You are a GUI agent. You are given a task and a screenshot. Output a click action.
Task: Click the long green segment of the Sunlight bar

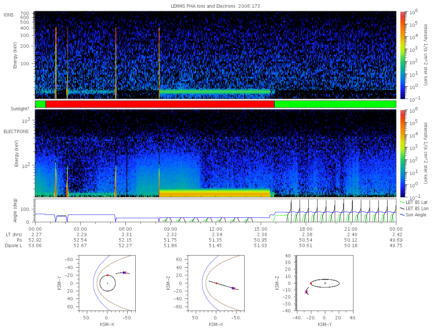pyautogui.click(x=335, y=104)
